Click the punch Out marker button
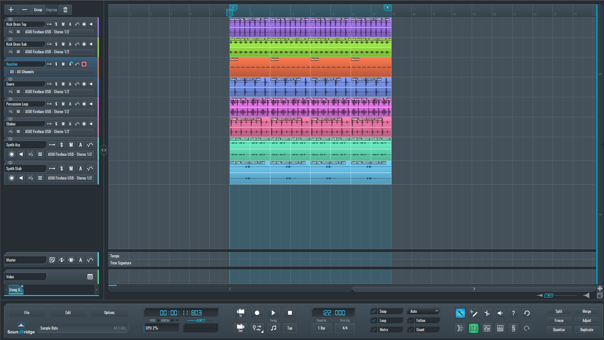Image resolution: width=604 pixels, height=340 pixels. click(241, 328)
